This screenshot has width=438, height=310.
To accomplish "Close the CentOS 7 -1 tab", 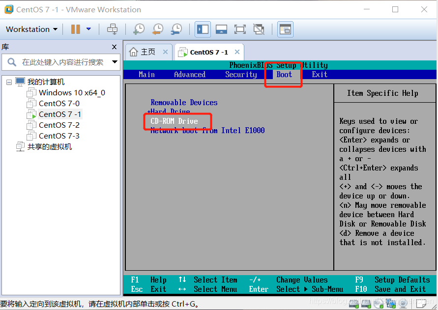I will tap(237, 52).
